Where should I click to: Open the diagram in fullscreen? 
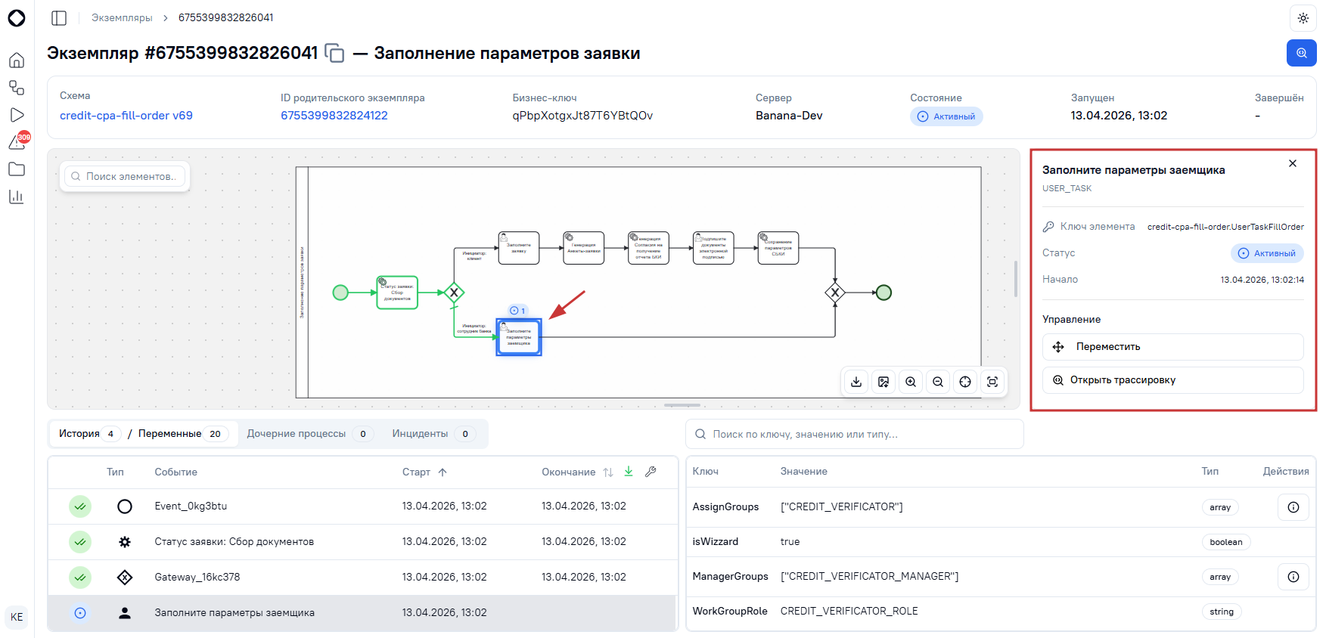pyautogui.click(x=992, y=382)
